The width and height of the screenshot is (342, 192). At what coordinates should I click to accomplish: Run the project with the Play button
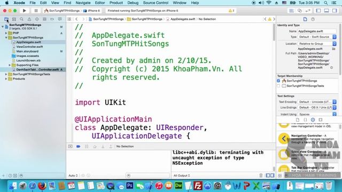(x=24, y=11)
